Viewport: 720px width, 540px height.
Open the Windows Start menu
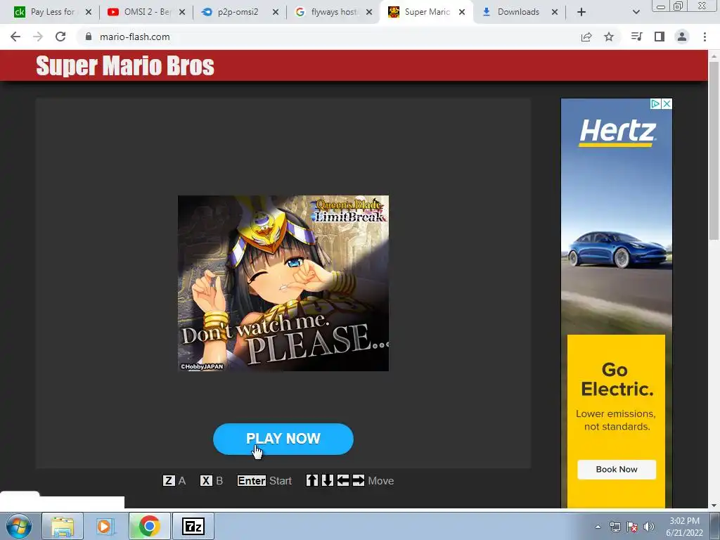pos(19,526)
